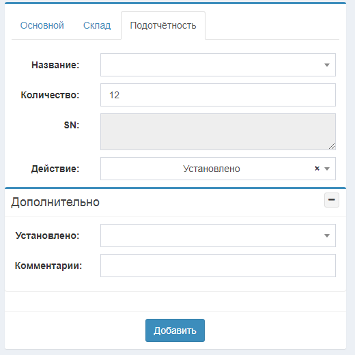Viewport: 355px width, 355px height.
Task: Clear the Действие selection with × icon
Action: pos(317,169)
